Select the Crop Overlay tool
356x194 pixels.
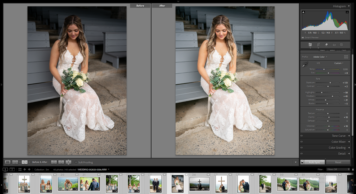[x=318, y=45]
